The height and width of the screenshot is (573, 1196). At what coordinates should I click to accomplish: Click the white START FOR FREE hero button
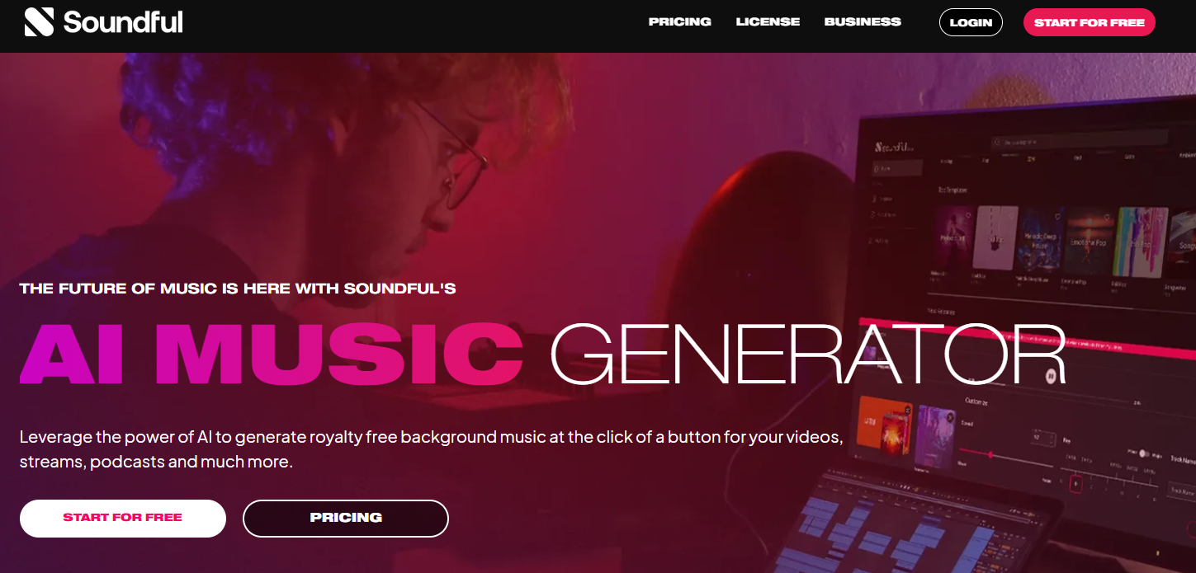point(123,518)
